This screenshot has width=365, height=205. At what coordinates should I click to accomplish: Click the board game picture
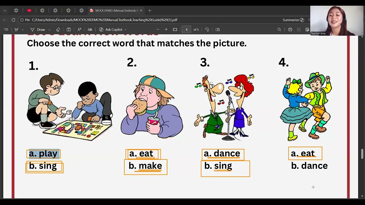point(70,106)
